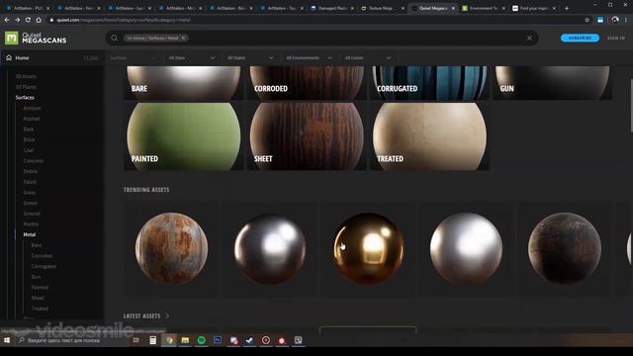Open Task View in the taskbar
Screen dimensions: 633x356
coord(136,340)
